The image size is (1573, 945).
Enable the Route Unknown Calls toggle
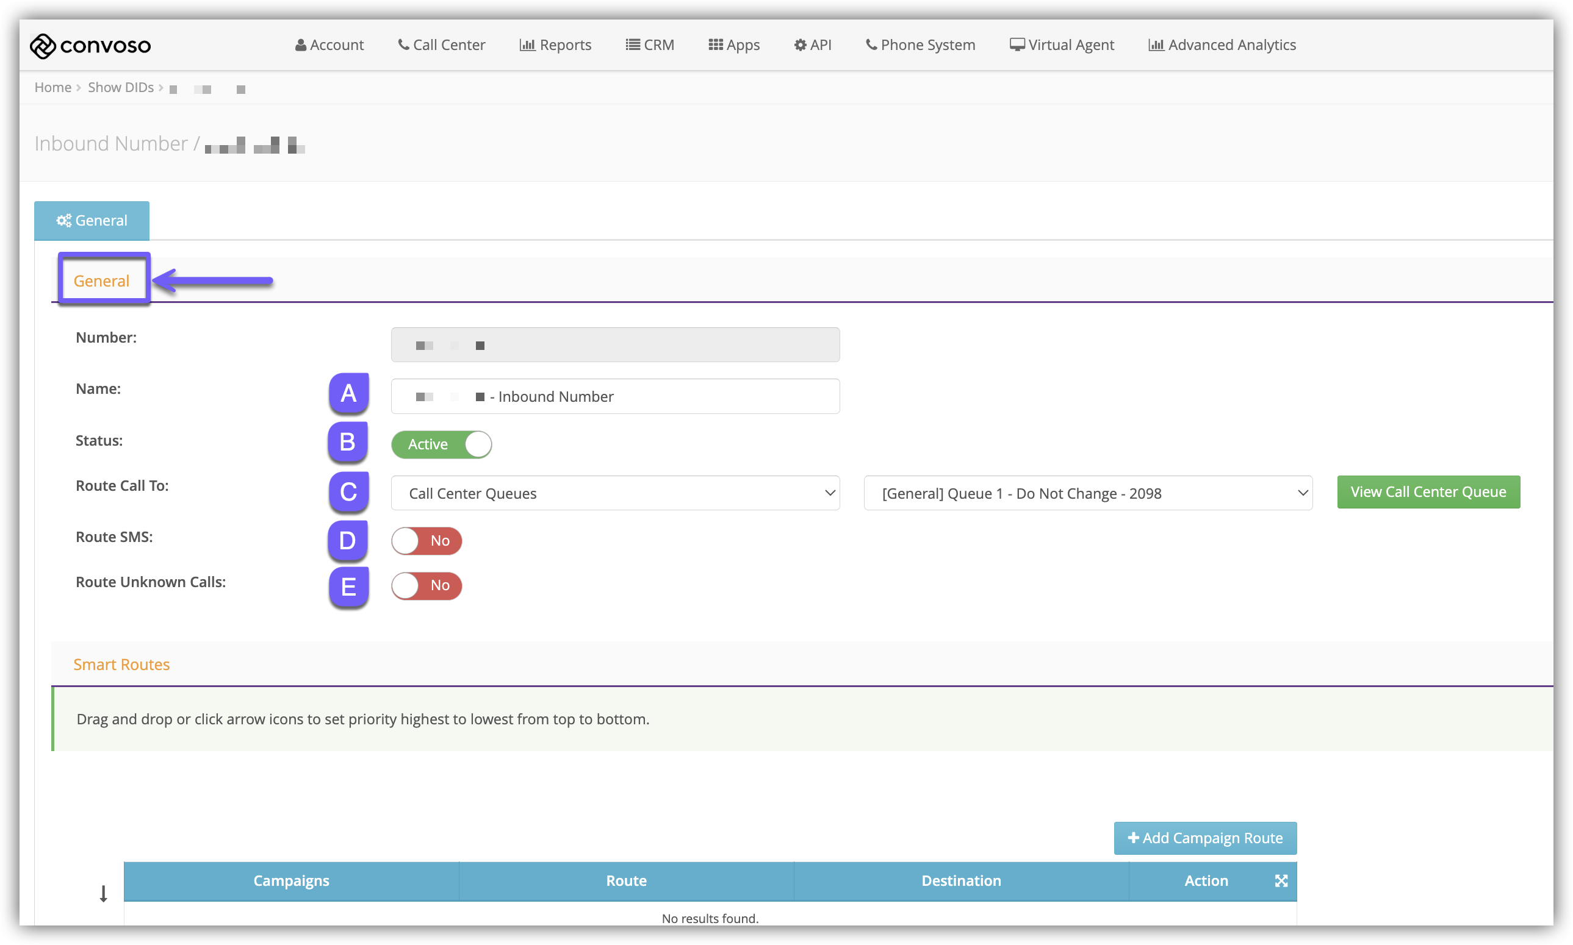427,586
